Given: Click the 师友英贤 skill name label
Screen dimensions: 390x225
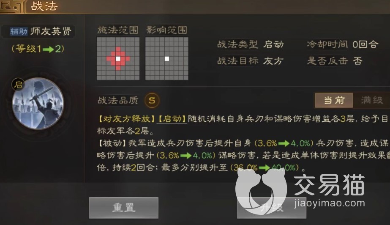Looking at the screenshot, I should tap(51, 31).
